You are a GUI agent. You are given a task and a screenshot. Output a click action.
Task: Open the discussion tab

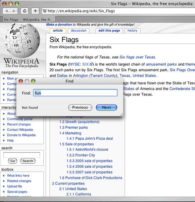pos(79,31)
